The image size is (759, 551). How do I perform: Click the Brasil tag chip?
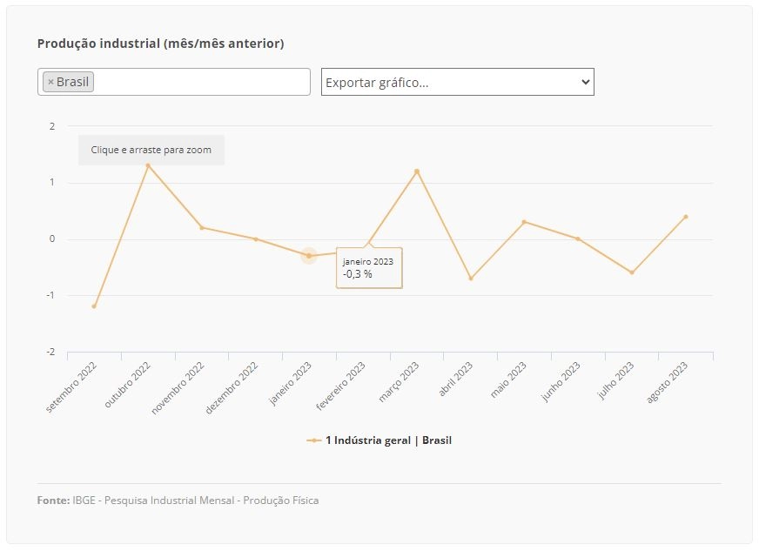[68, 82]
